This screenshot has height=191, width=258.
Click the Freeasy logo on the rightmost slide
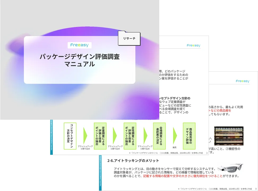click(x=242, y=81)
